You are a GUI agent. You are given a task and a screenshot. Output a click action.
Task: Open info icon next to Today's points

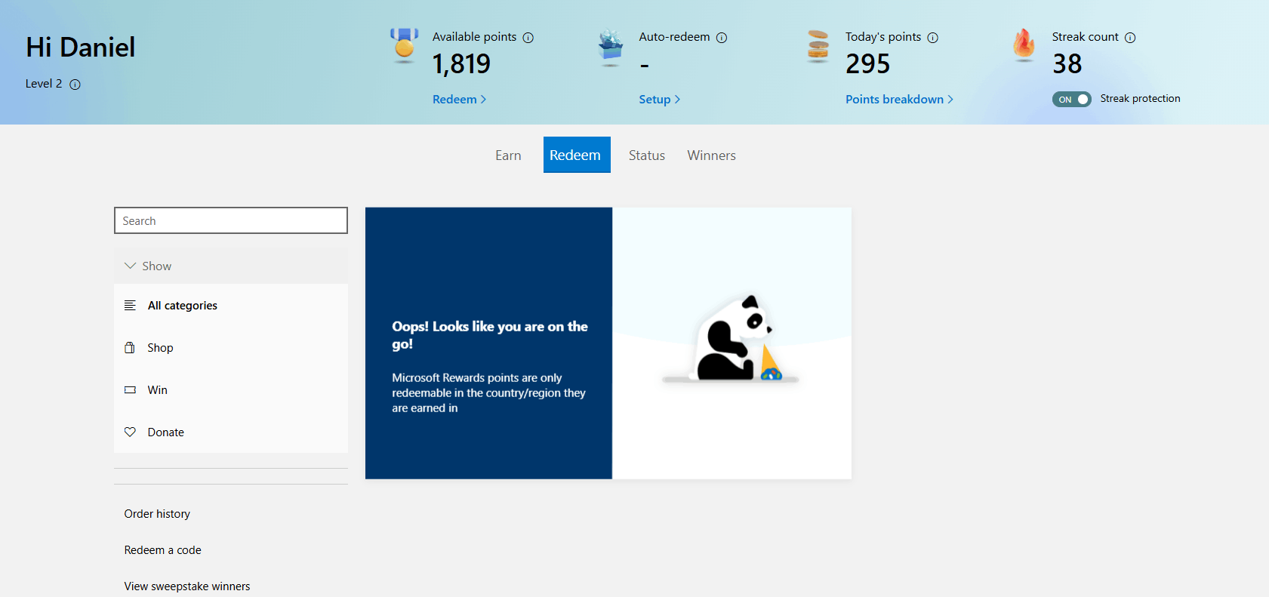[933, 38]
